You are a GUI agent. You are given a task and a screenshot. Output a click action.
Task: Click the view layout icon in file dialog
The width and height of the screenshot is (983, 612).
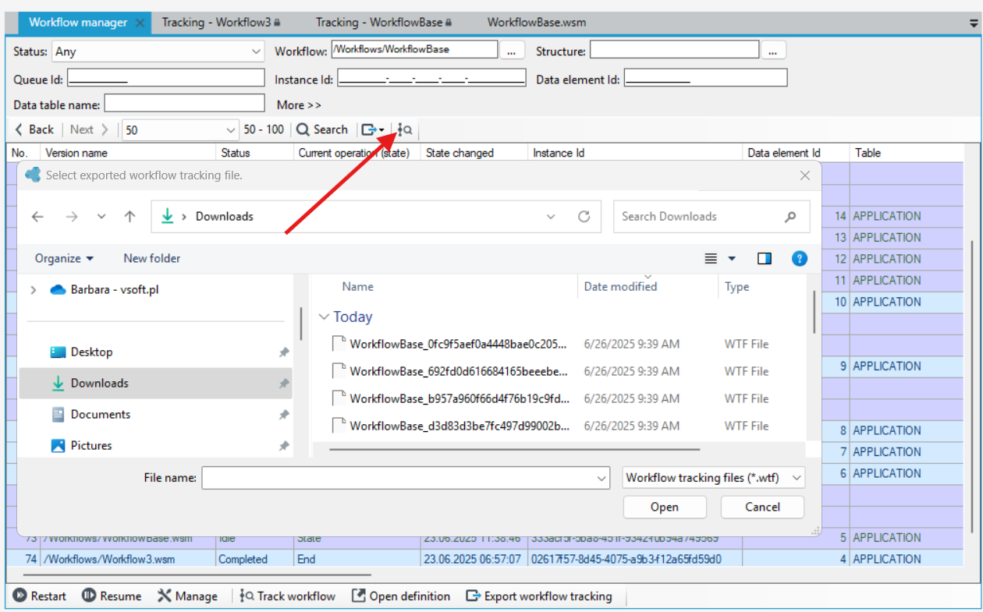711,259
